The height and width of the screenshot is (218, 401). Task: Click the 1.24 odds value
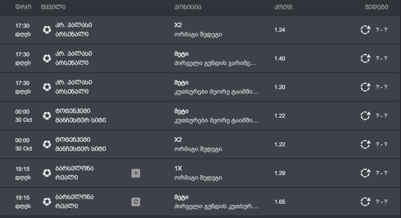pos(280,30)
